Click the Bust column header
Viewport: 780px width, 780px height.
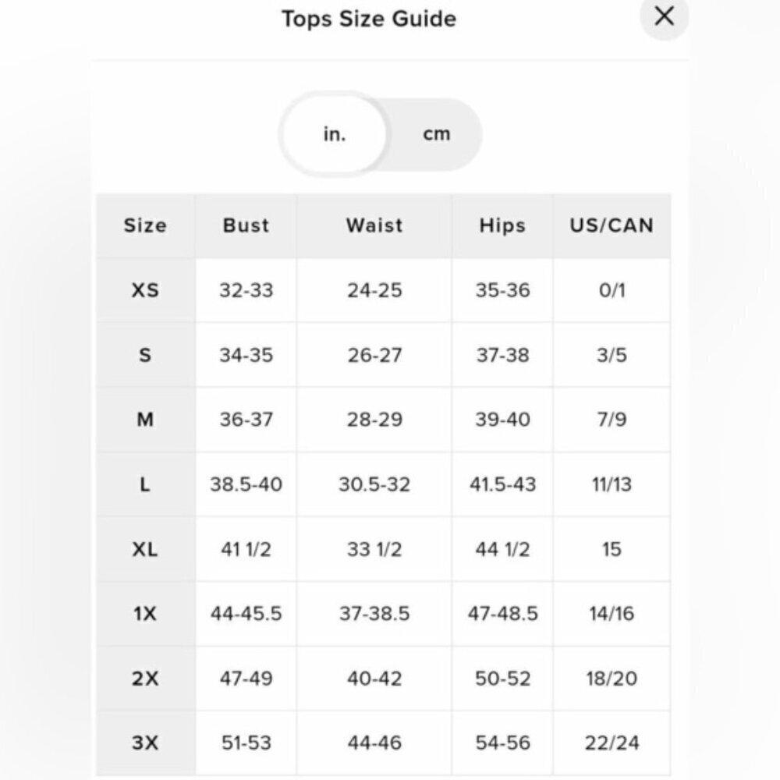point(246,226)
